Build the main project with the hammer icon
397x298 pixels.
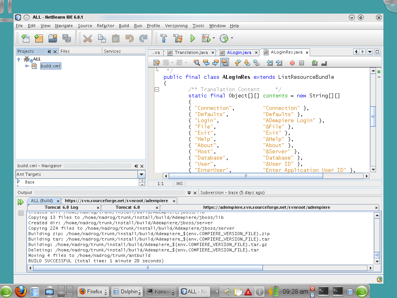(x=163, y=38)
